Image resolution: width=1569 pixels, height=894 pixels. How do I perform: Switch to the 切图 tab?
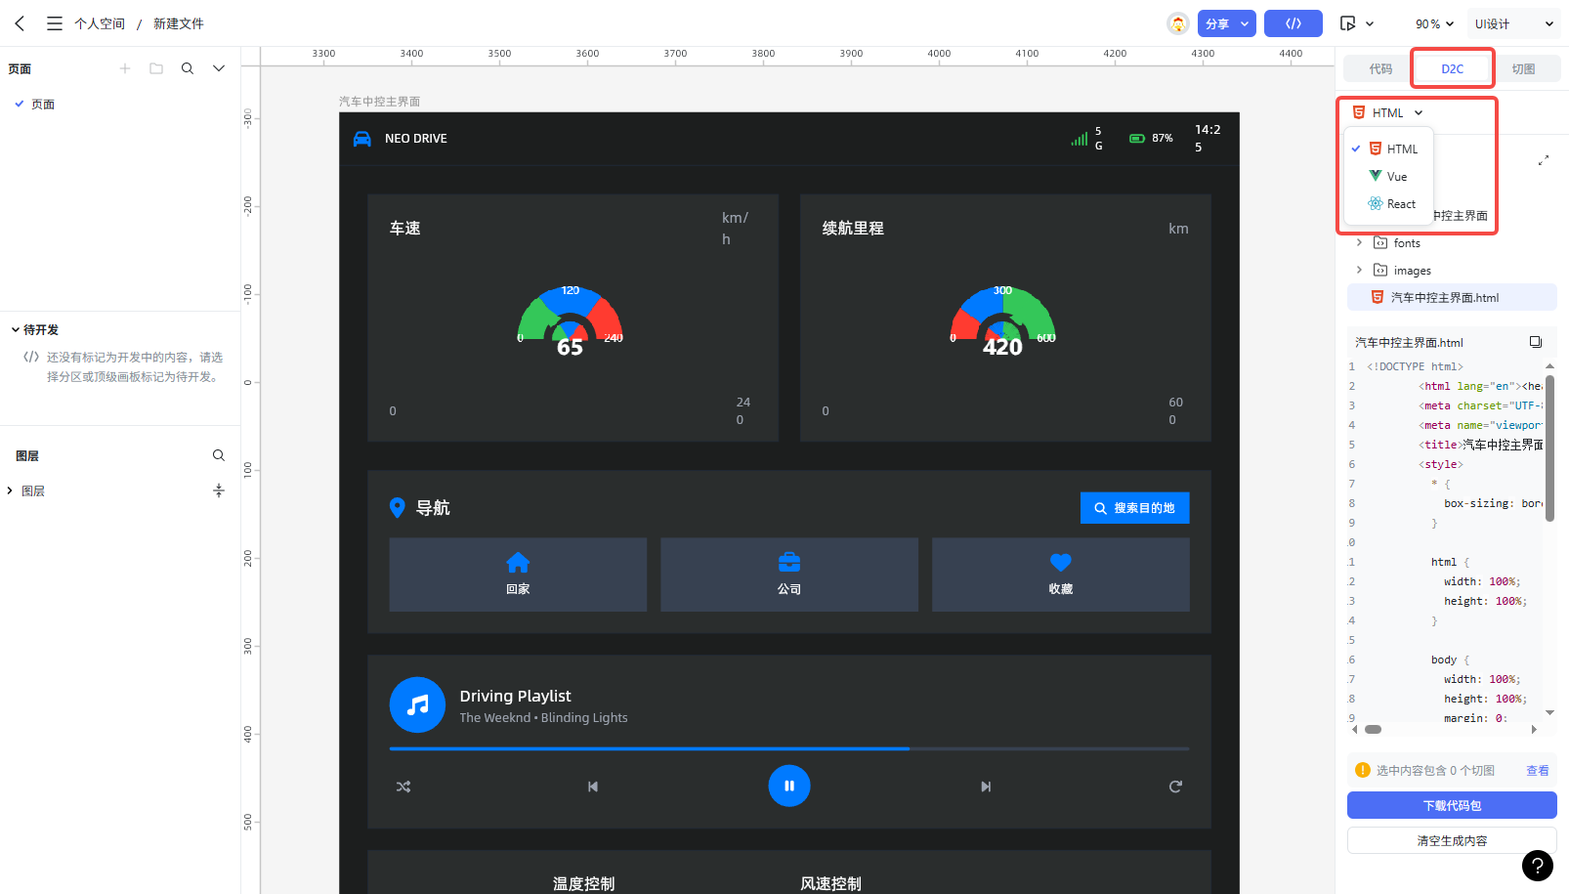click(1523, 68)
